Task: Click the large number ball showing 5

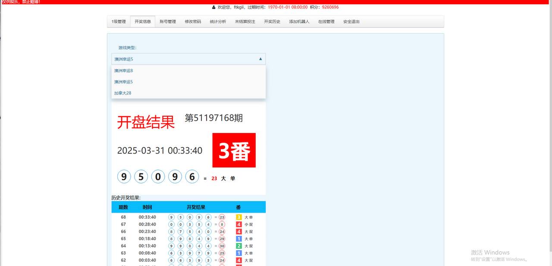Action: tap(141, 177)
